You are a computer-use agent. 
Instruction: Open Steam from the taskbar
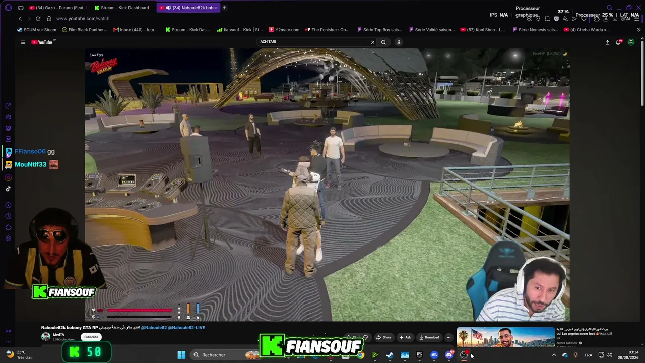coord(390,355)
